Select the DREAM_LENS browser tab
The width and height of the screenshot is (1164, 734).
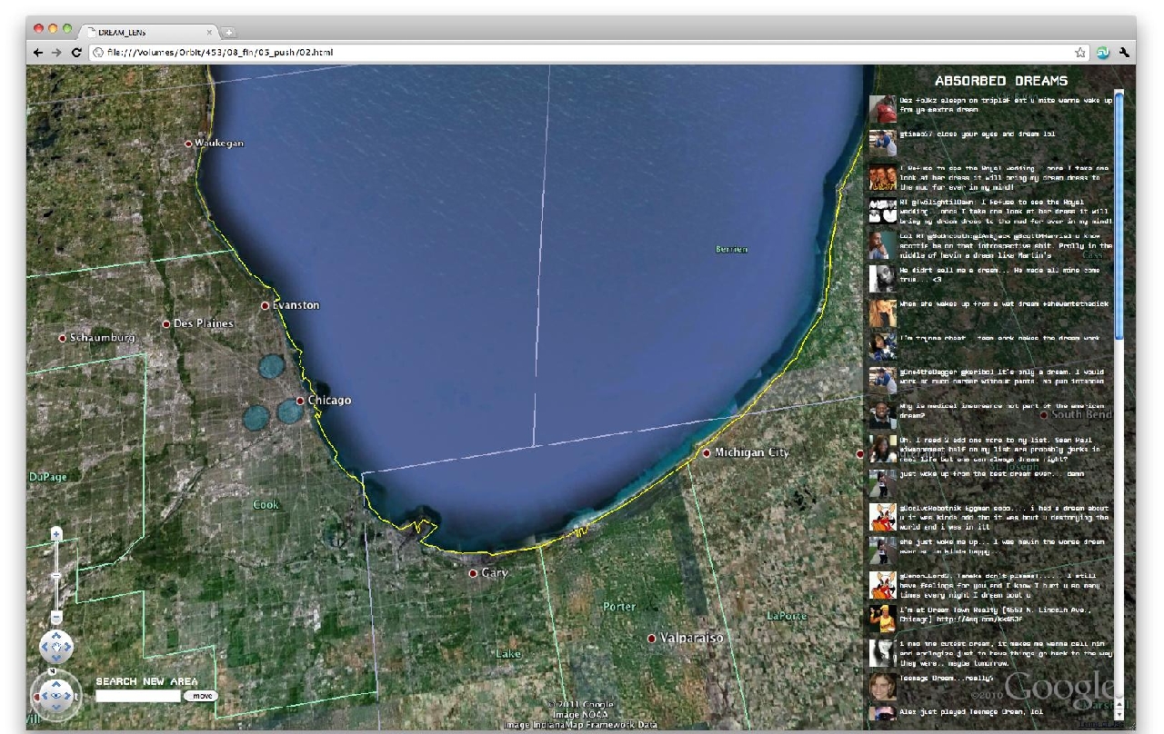point(150,32)
